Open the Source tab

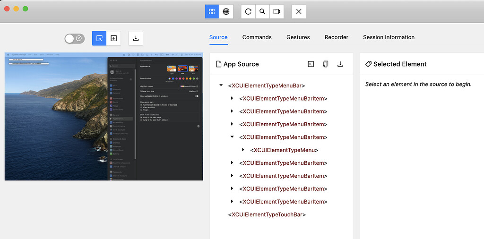coord(218,37)
